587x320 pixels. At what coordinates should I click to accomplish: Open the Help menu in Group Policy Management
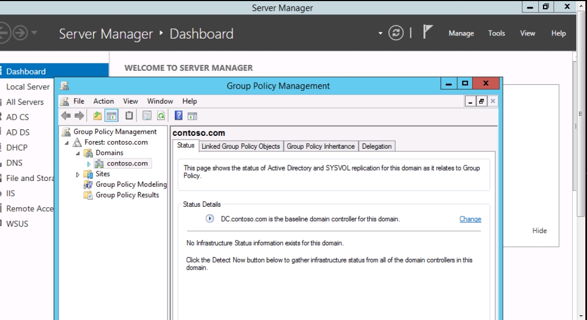(x=189, y=101)
